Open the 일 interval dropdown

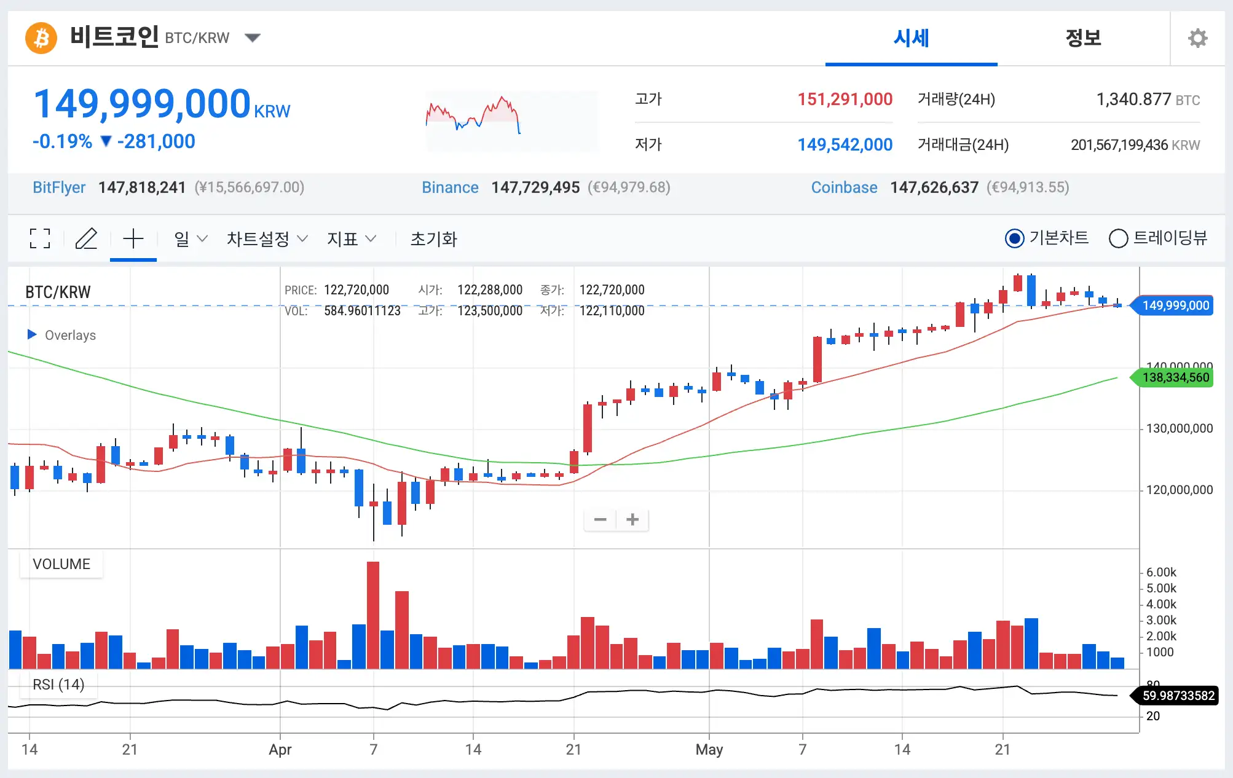click(x=191, y=238)
